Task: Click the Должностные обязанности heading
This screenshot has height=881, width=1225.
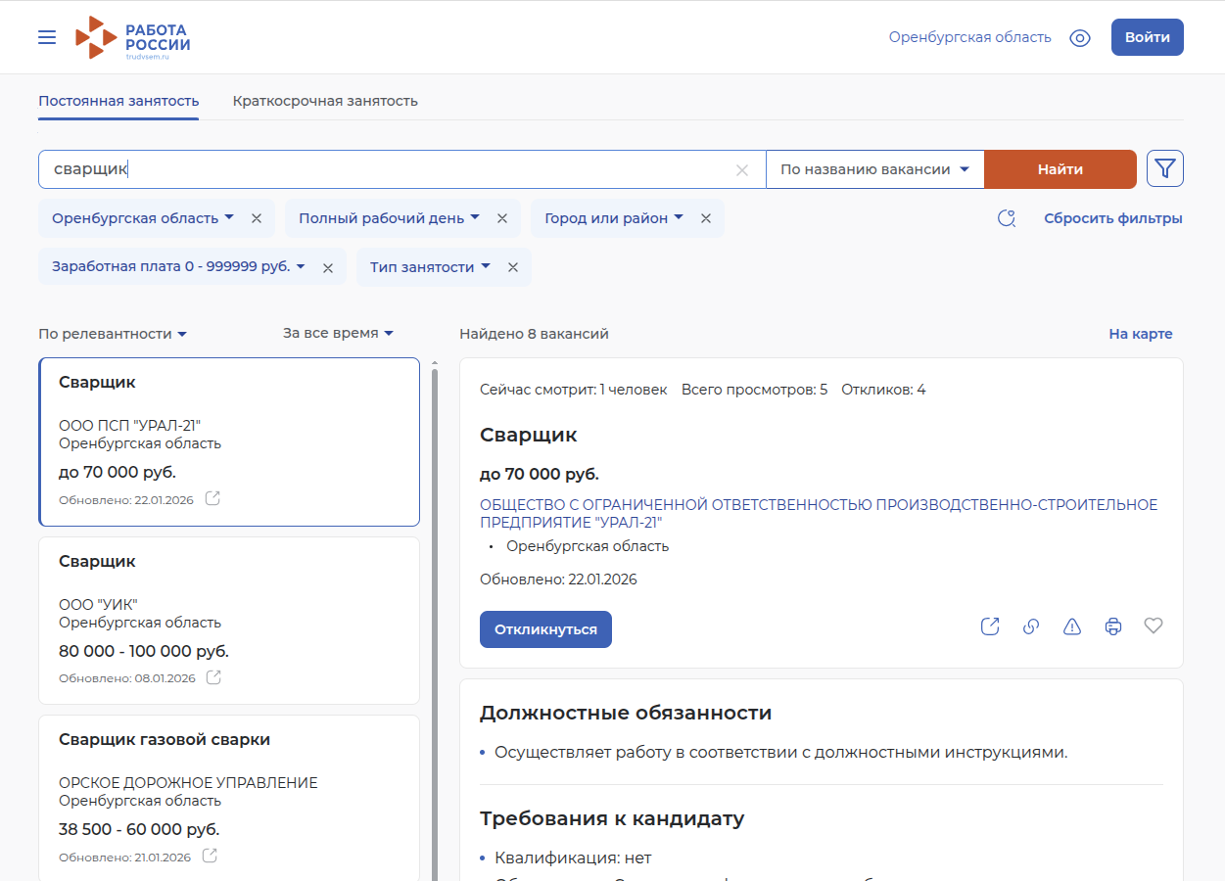Action: click(626, 713)
